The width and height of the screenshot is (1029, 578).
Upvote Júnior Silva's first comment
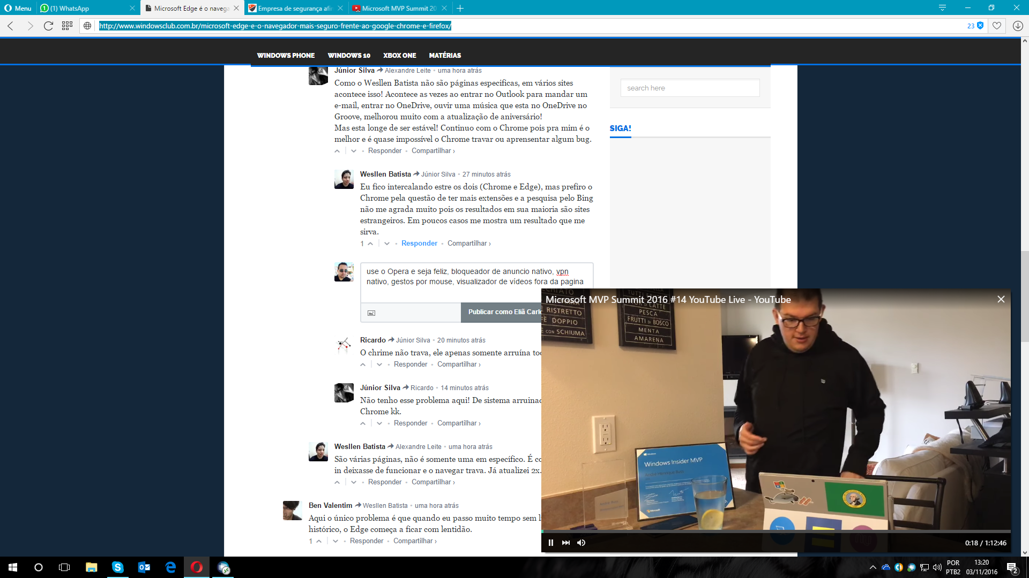pyautogui.click(x=337, y=151)
